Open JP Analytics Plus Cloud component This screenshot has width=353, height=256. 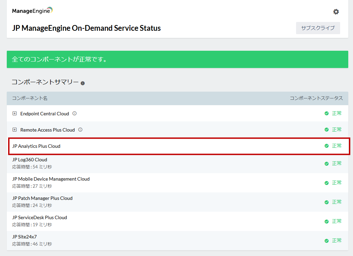[36, 146]
